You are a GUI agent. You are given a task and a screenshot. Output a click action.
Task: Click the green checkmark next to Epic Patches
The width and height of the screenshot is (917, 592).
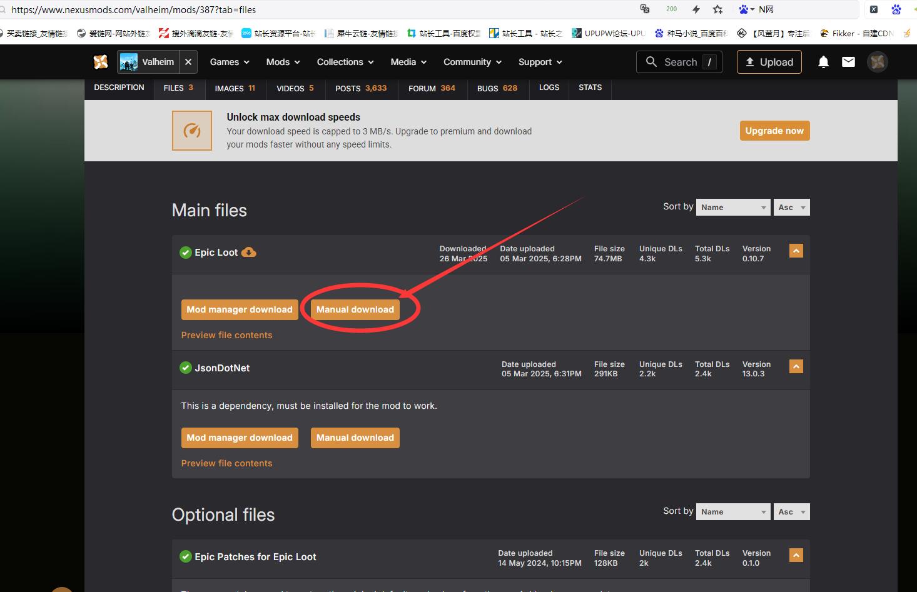pyautogui.click(x=185, y=556)
